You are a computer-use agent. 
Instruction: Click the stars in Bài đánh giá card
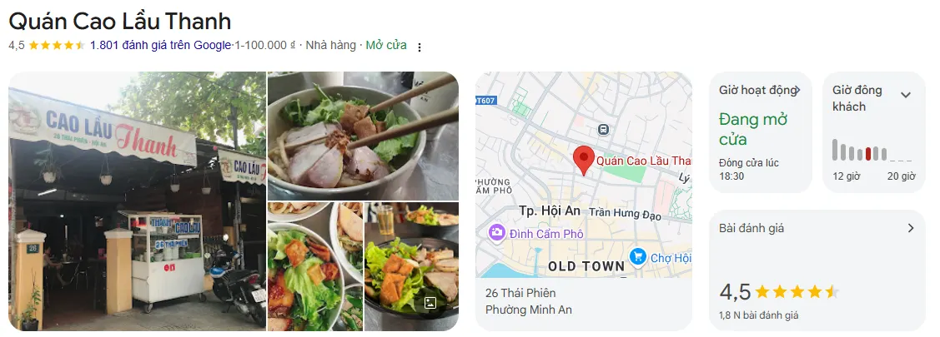(x=796, y=292)
